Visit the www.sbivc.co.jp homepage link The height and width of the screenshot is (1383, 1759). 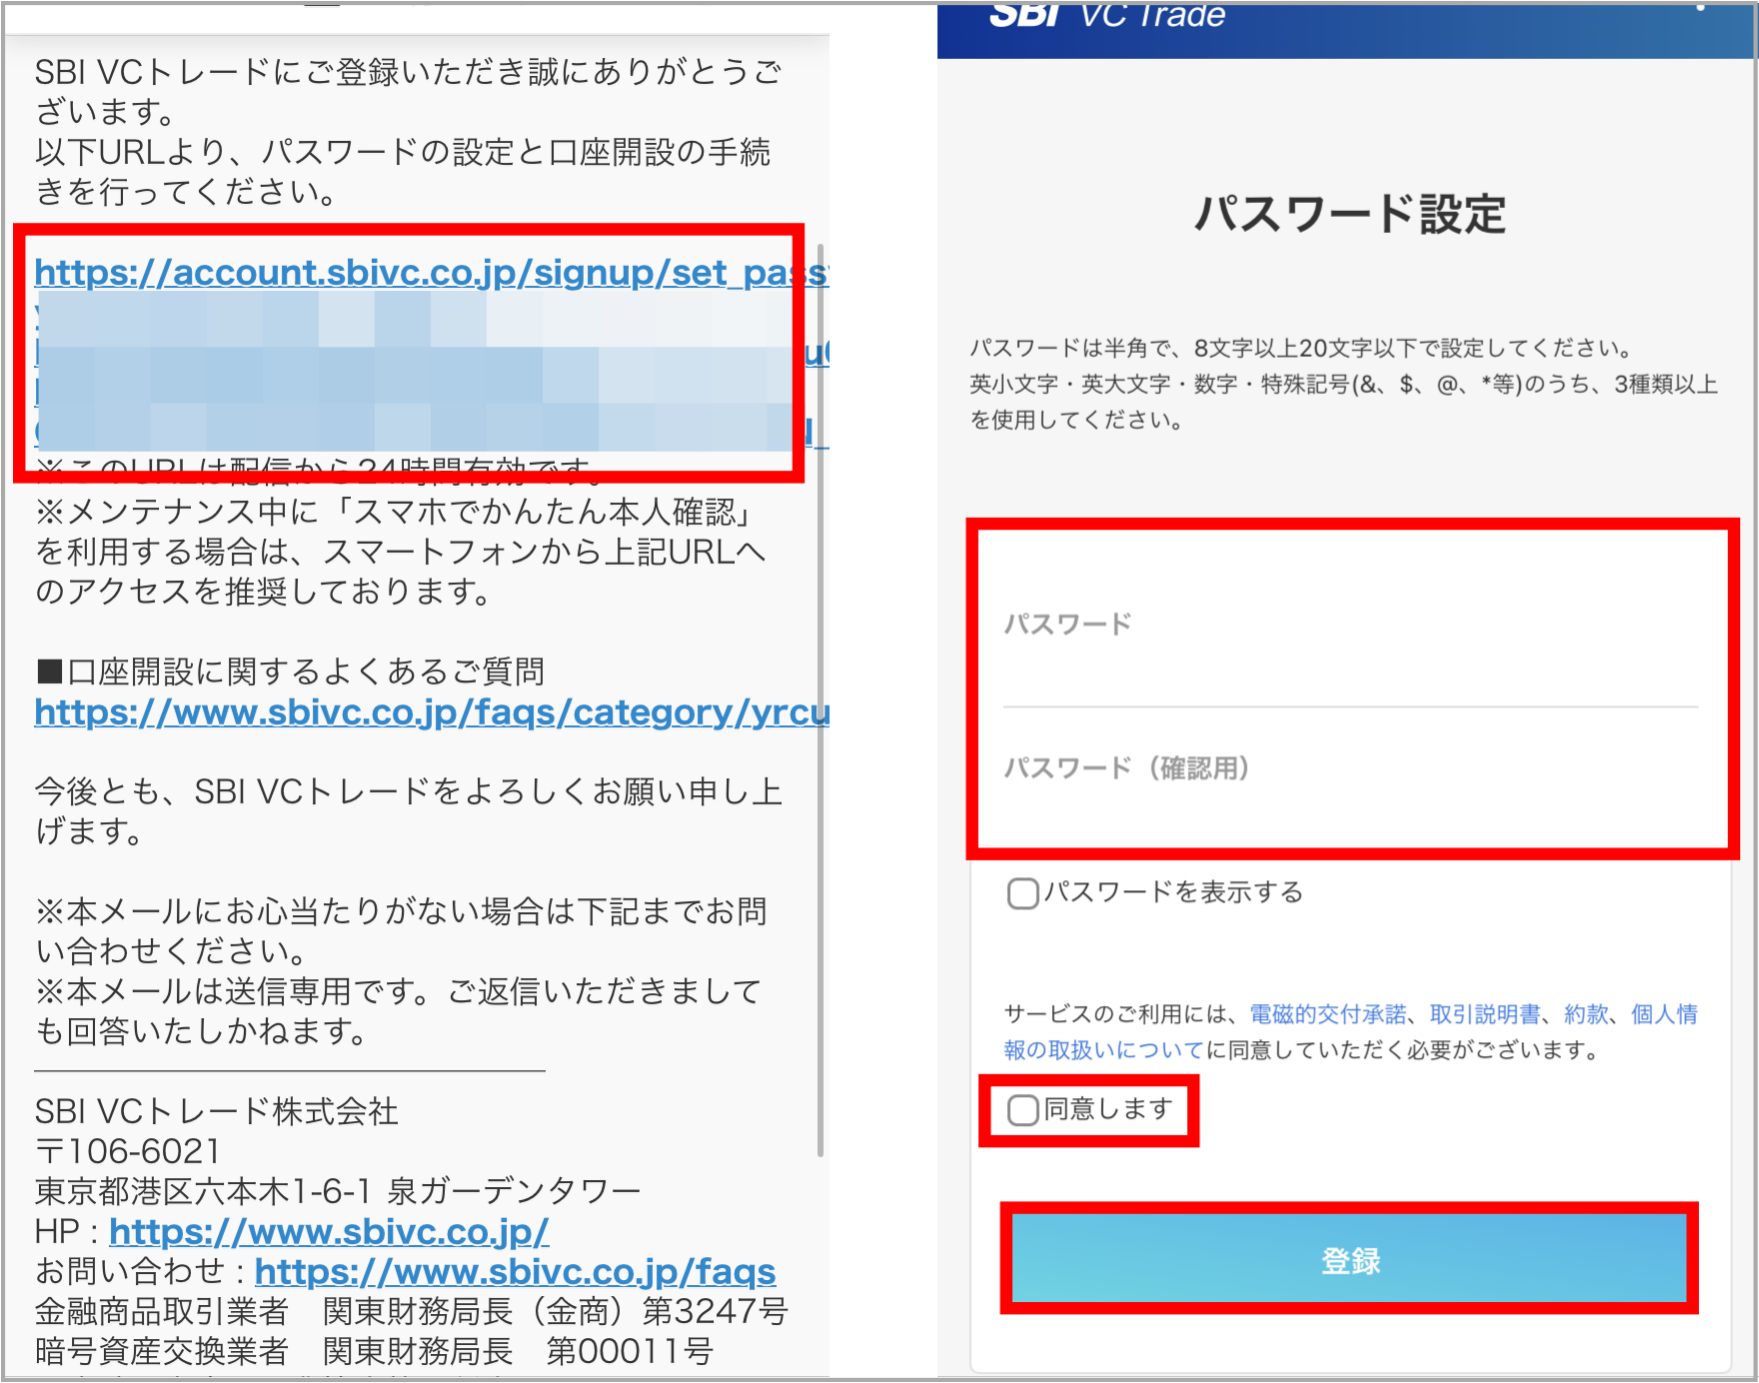pyautogui.click(x=328, y=1232)
